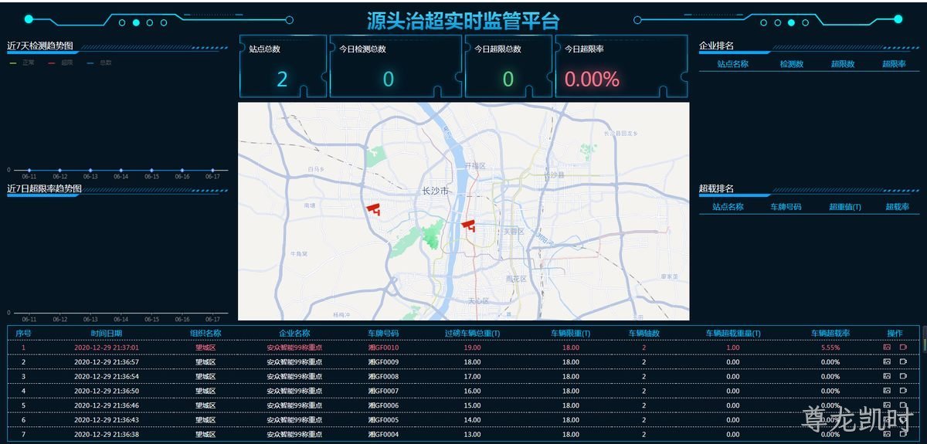Click the 企业排名 panel title

click(716, 46)
